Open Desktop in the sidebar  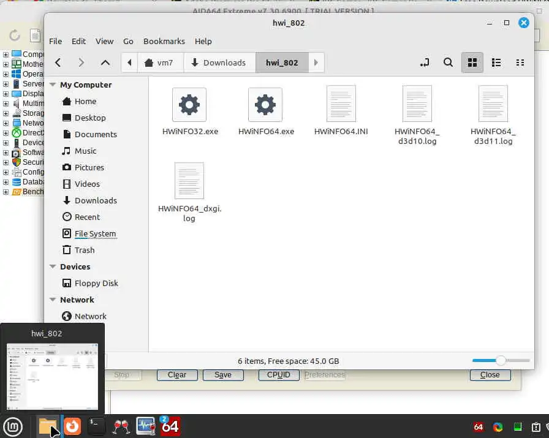point(90,118)
